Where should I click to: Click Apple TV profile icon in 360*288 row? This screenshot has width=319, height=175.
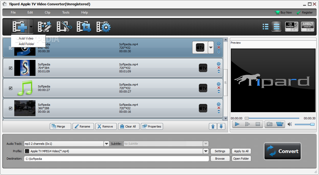click(203, 108)
